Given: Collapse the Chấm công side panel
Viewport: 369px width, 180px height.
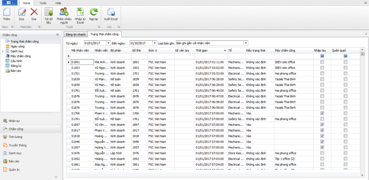Looking at the screenshot, I should pyautogui.click(x=57, y=35).
